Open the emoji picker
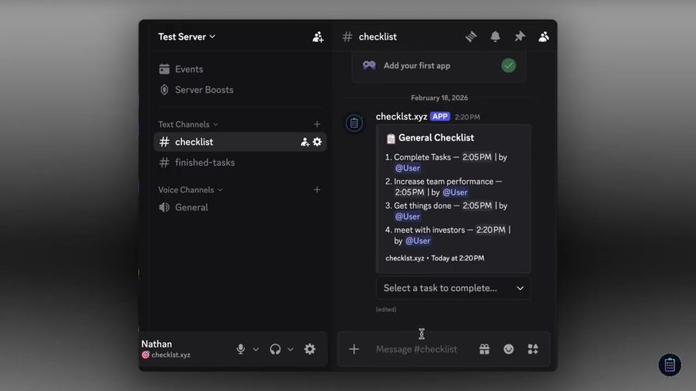This screenshot has height=391, width=696. [508, 349]
